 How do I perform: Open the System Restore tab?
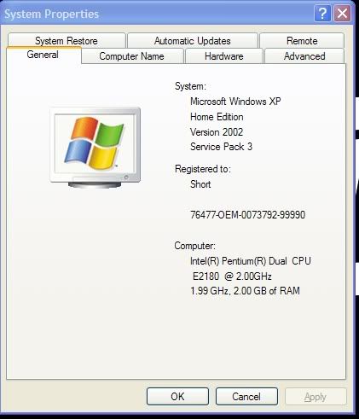(67, 40)
